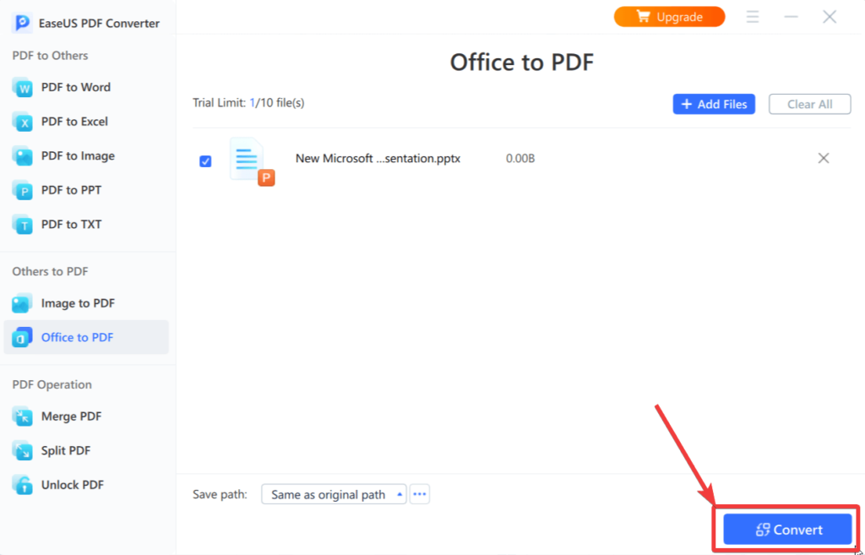Image resolution: width=865 pixels, height=555 pixels.
Task: Click the 0.00B file size text
Action: 520,158
